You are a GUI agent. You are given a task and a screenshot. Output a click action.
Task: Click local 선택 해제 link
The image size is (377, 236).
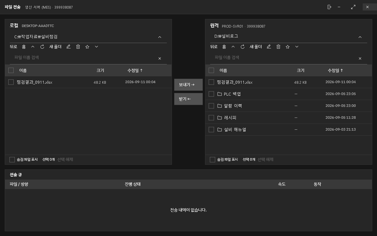click(65, 159)
